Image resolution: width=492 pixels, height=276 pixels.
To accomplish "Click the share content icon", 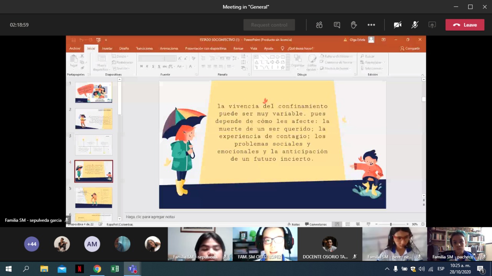I will 432,25.
